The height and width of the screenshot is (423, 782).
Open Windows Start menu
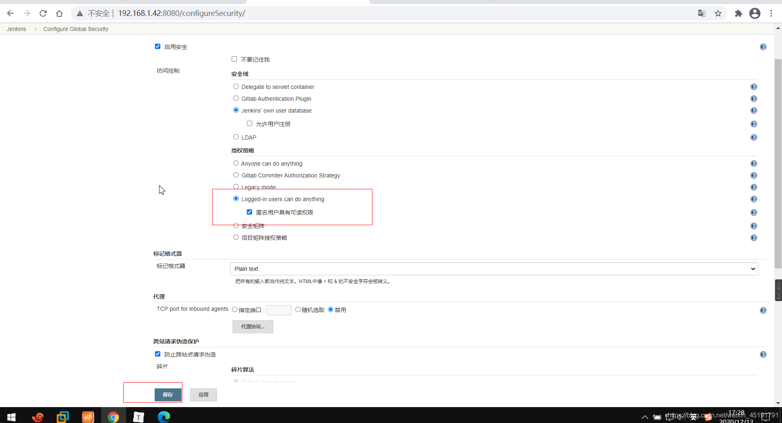point(11,417)
